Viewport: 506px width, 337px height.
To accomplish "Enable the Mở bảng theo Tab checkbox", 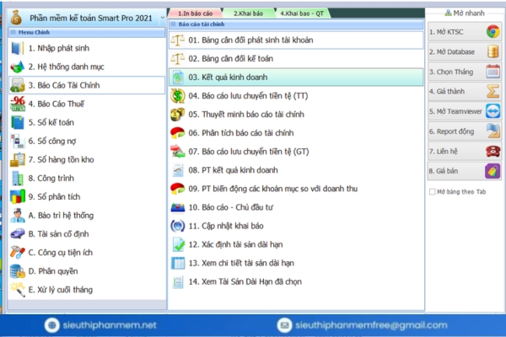I will pyautogui.click(x=433, y=192).
